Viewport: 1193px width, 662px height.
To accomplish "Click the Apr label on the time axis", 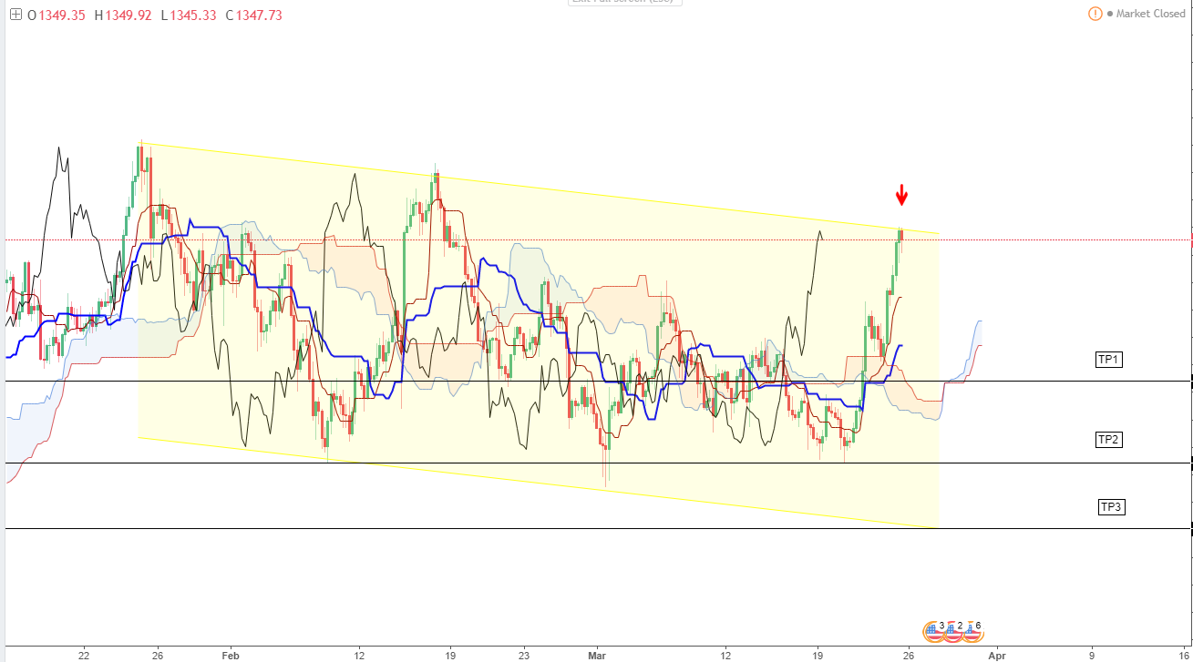I will point(998,654).
